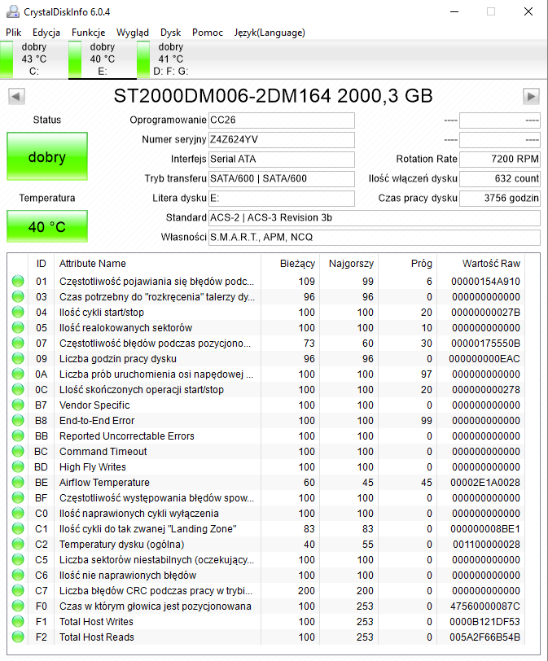Click status circle of Command Timeout row

[18, 451]
